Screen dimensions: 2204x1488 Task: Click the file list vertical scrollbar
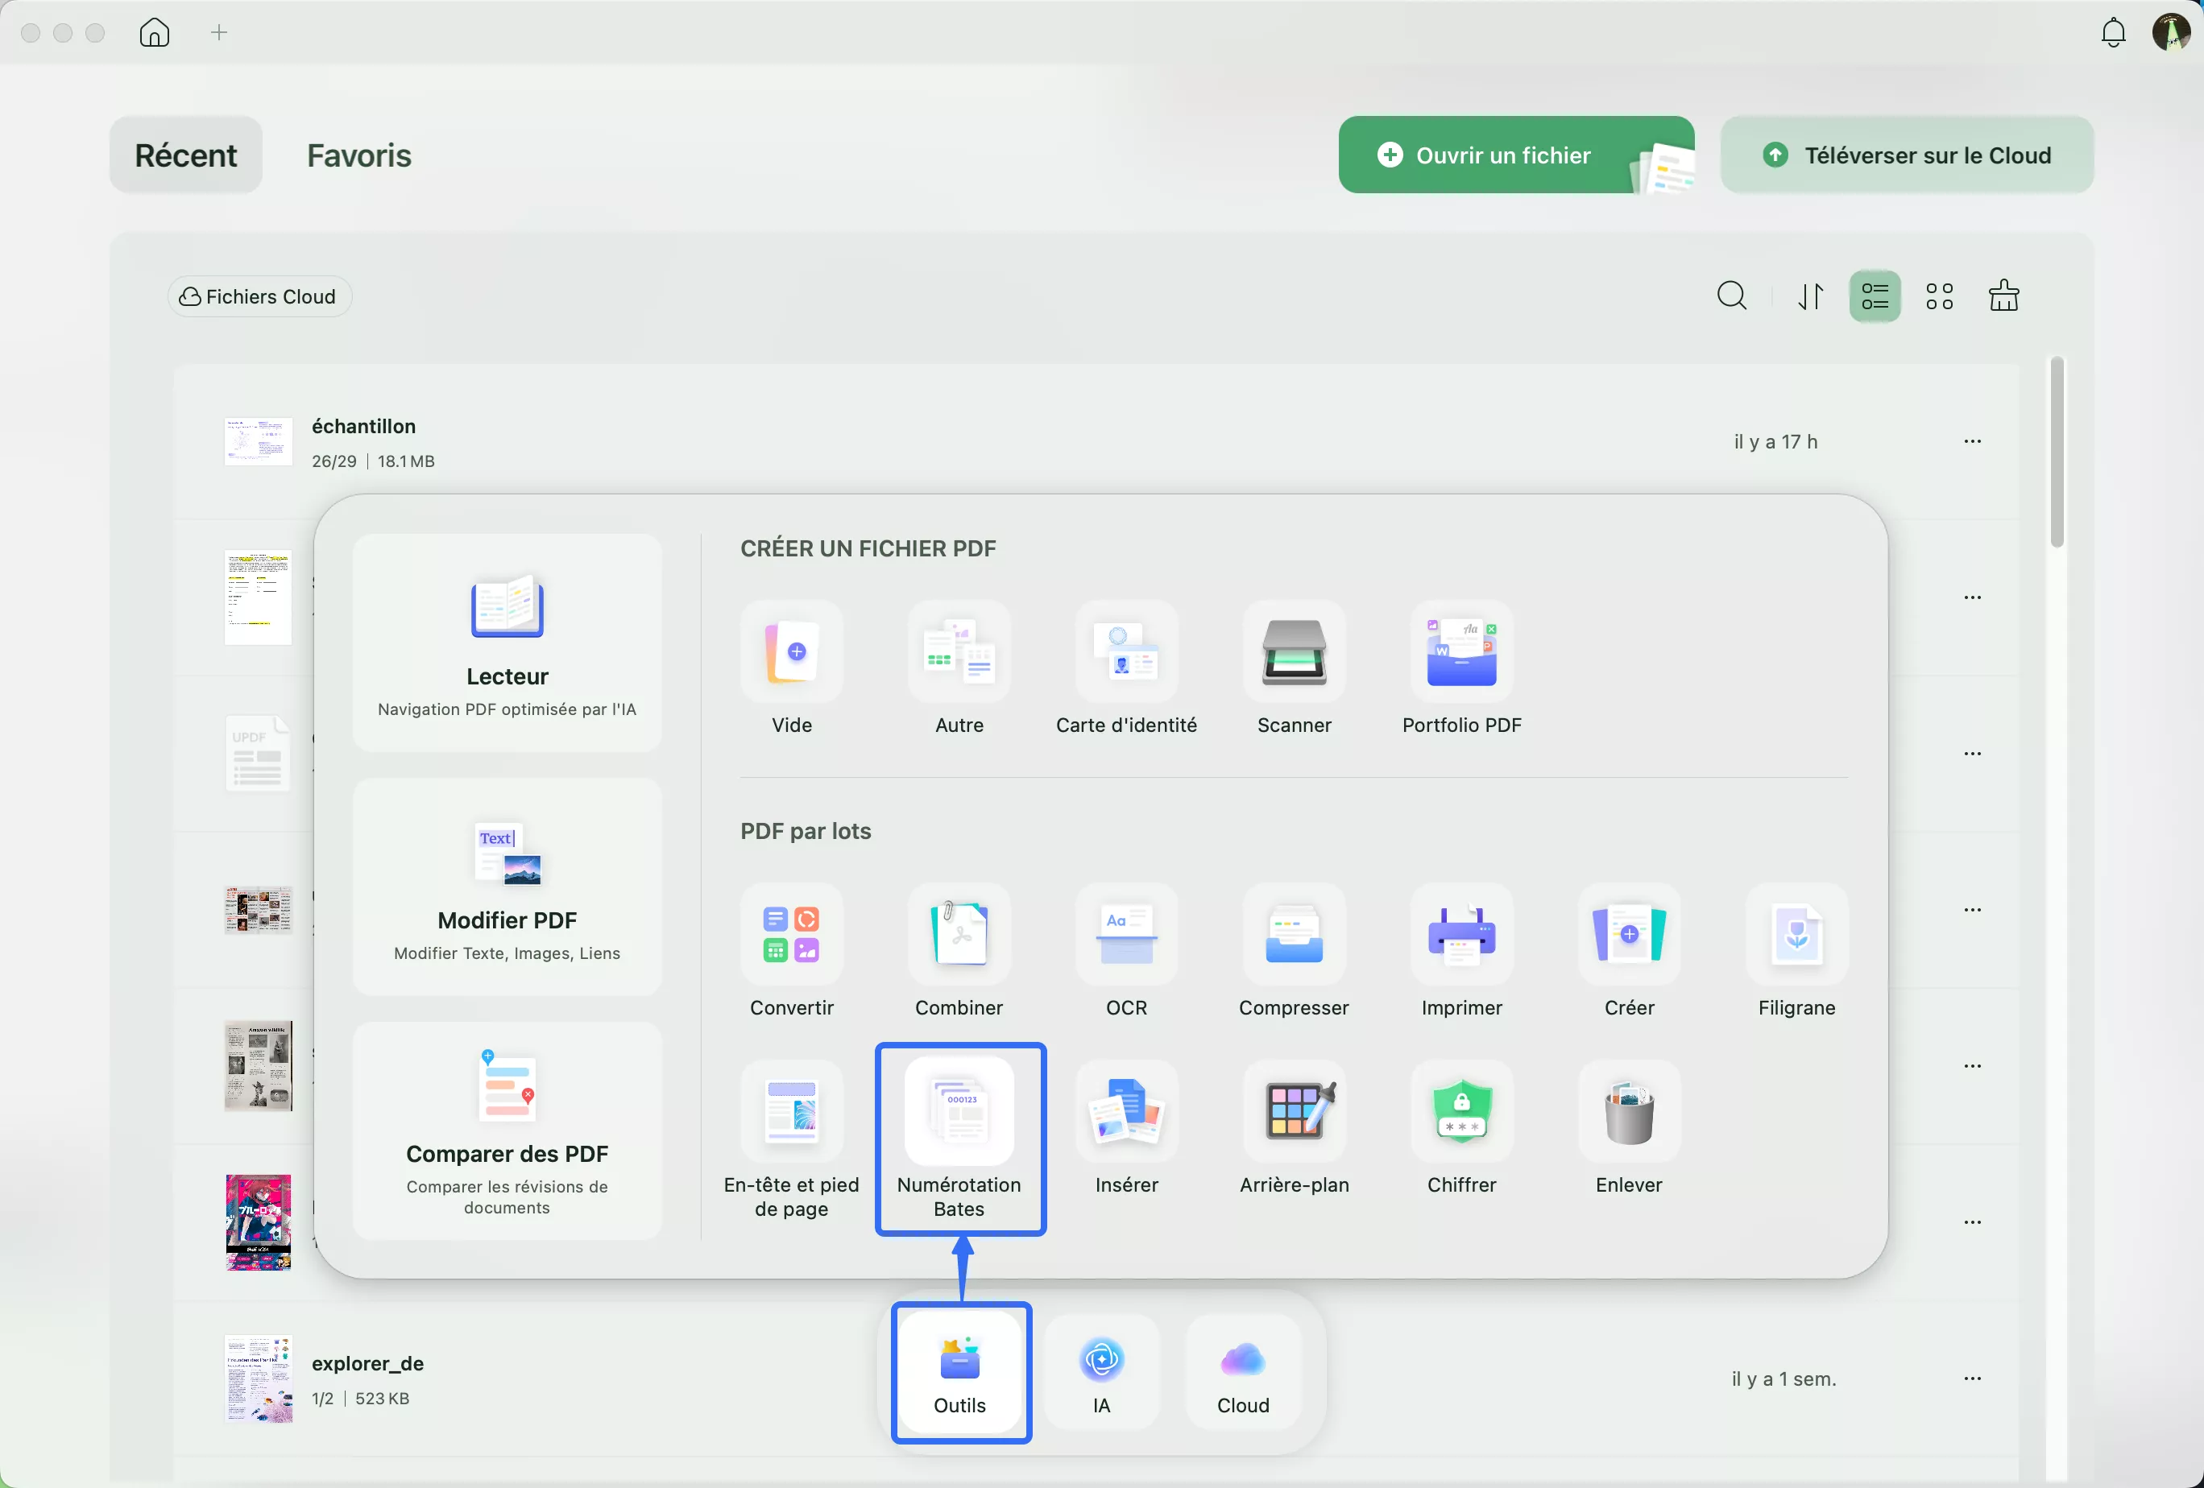point(2056,453)
